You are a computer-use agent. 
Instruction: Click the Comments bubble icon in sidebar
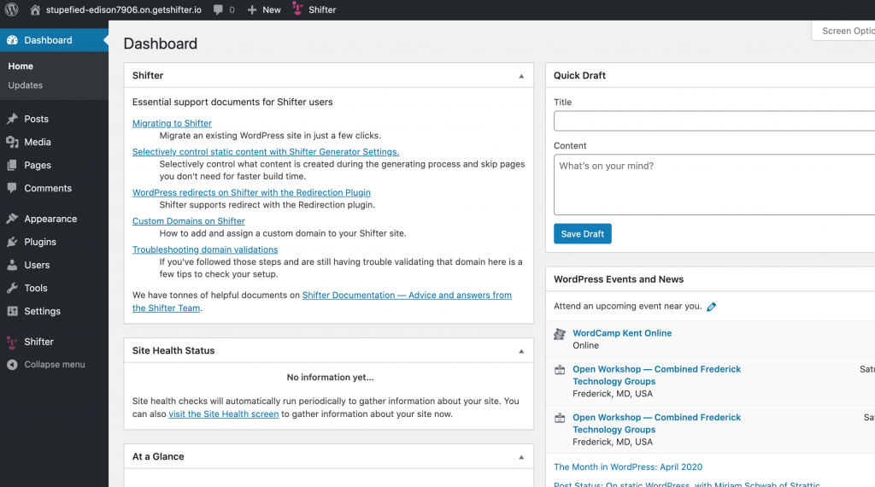12,188
